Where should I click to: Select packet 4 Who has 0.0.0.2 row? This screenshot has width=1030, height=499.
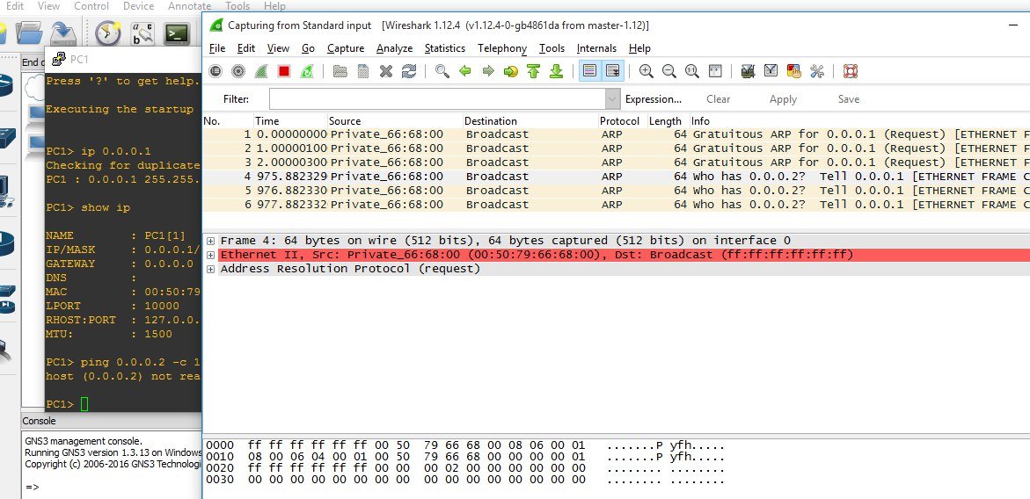[x=616, y=176]
